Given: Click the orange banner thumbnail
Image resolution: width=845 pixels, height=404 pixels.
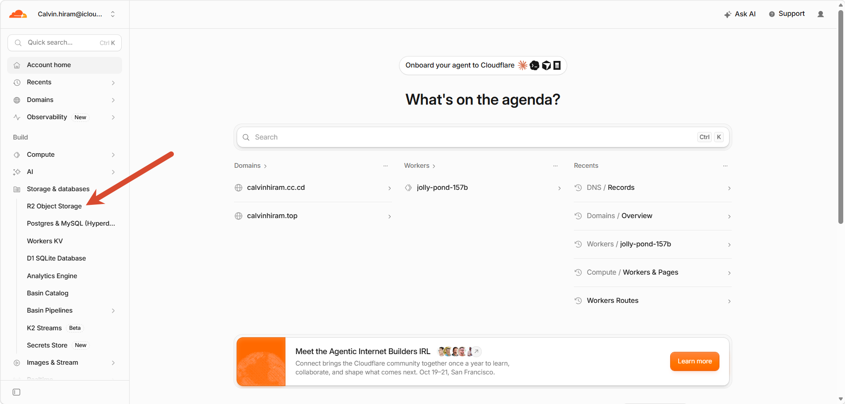Looking at the screenshot, I should click(261, 362).
